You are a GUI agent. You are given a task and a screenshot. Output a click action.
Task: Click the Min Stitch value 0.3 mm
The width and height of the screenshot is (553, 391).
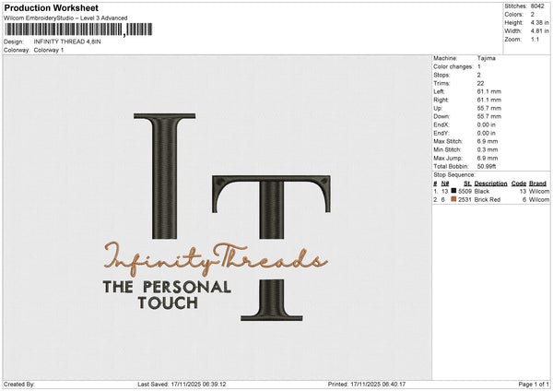point(488,150)
